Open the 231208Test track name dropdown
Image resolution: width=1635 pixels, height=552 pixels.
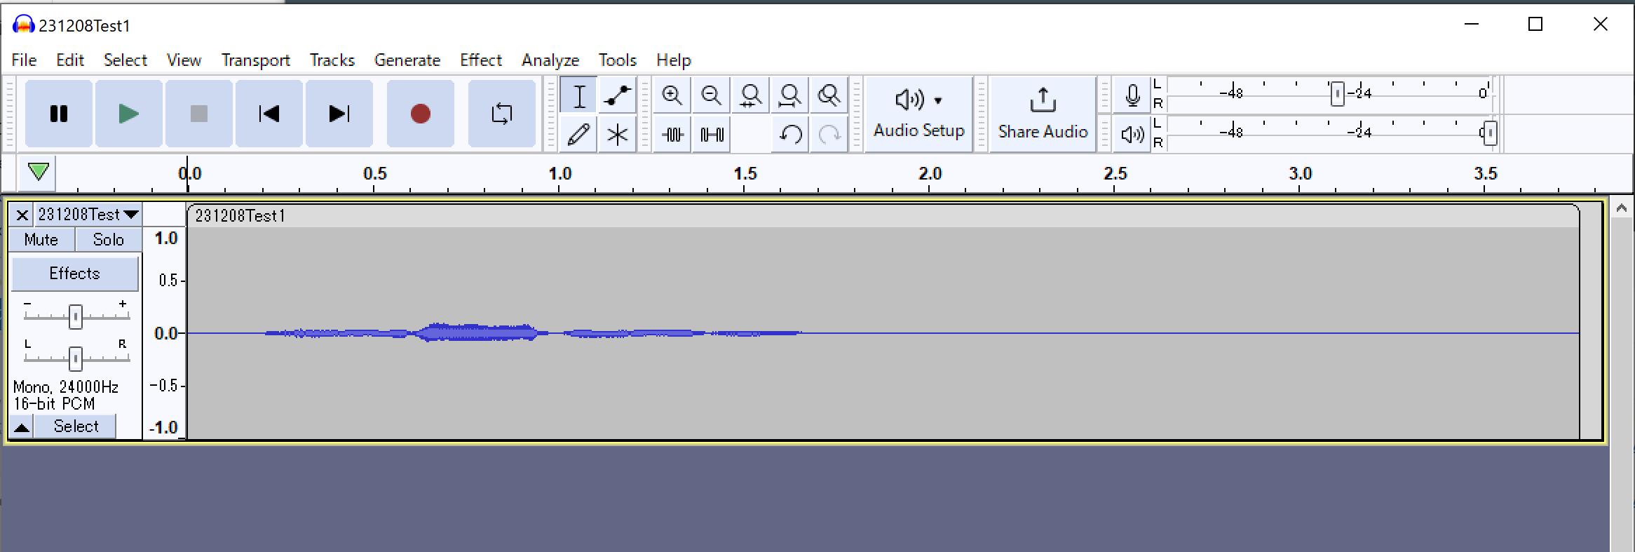point(88,215)
